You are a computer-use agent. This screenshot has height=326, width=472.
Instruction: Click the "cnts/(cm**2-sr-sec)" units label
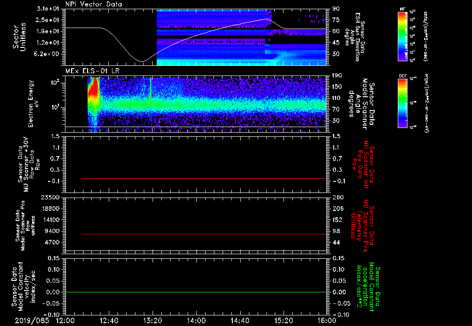pyautogui.click(x=425, y=36)
